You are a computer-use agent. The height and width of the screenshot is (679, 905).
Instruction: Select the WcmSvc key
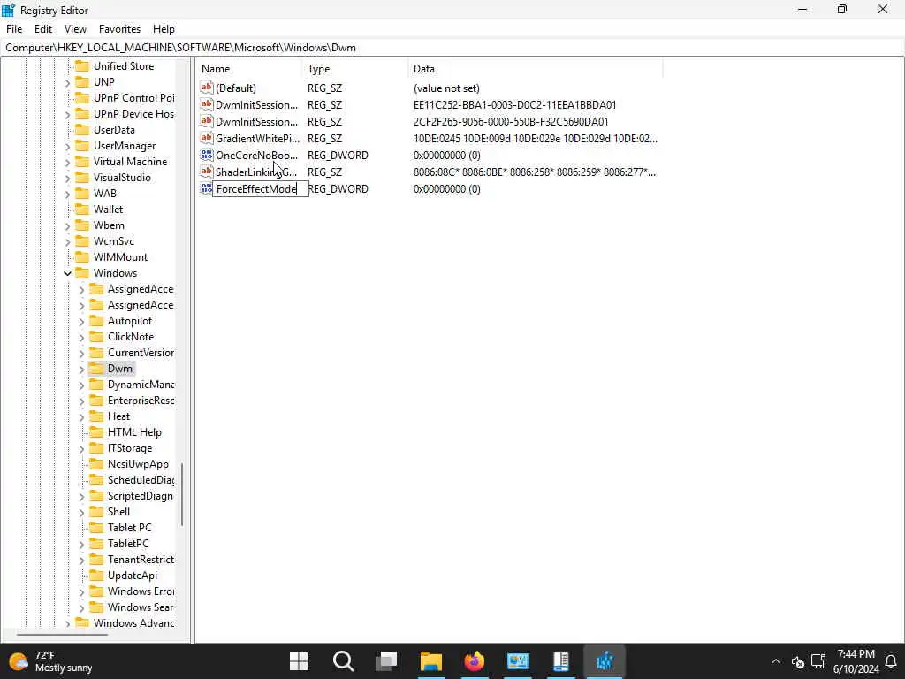(x=114, y=240)
